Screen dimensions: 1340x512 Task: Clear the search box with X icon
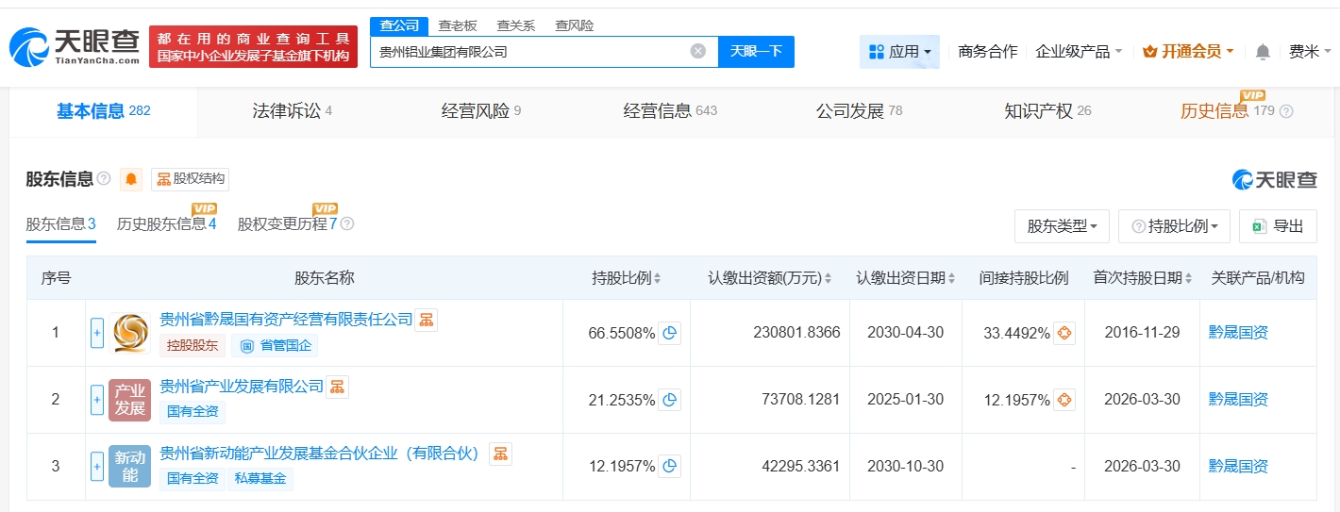tap(698, 52)
